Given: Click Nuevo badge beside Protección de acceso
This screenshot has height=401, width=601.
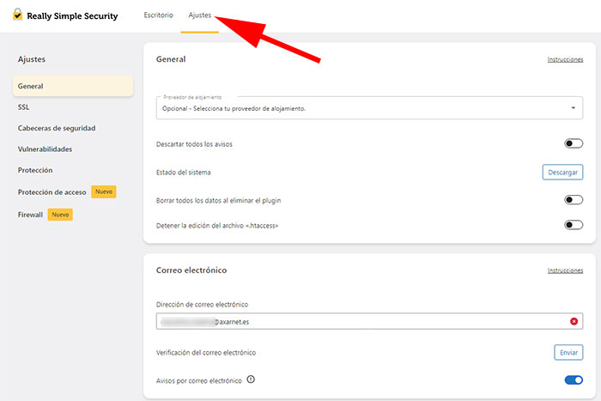Looking at the screenshot, I should pyautogui.click(x=104, y=191).
